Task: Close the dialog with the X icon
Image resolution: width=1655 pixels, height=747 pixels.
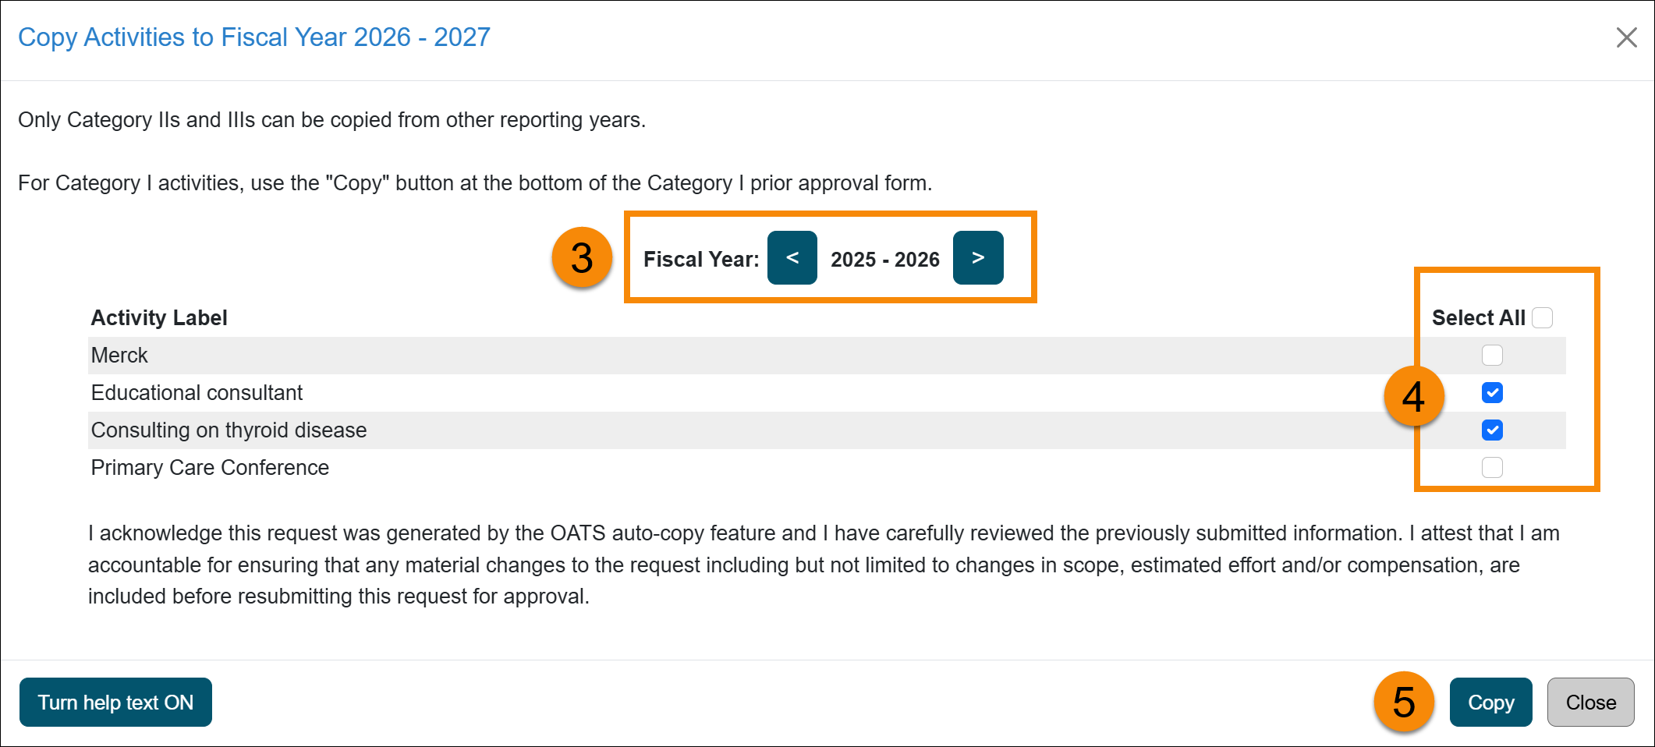Action: pyautogui.click(x=1626, y=37)
